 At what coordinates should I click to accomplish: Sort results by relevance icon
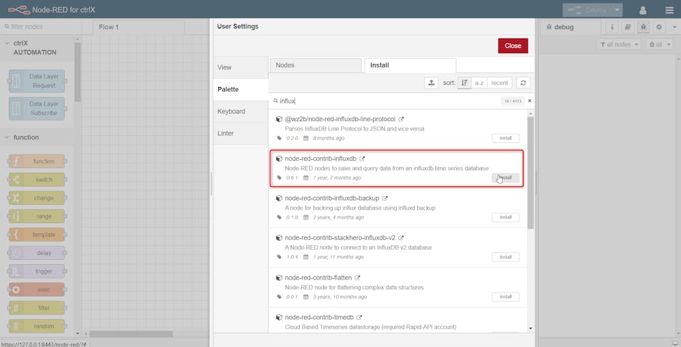(x=464, y=83)
